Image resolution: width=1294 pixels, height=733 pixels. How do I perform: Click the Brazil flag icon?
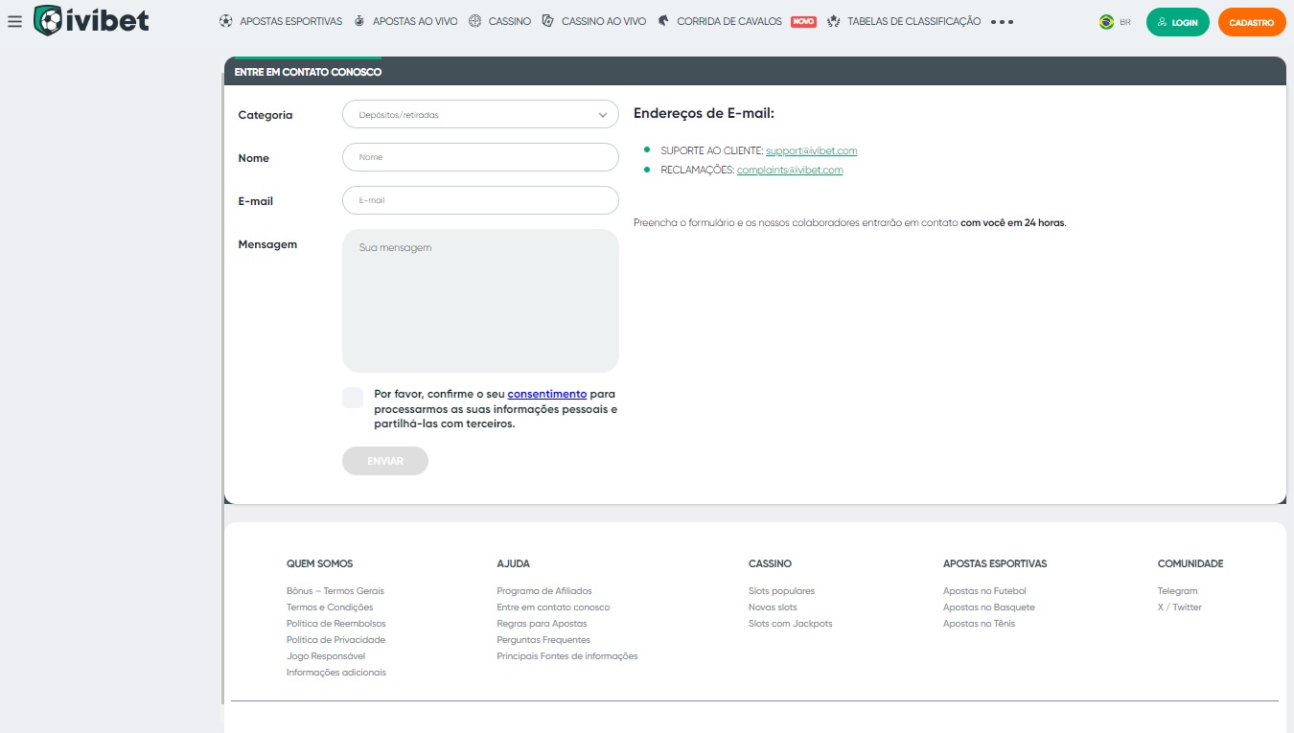[1106, 21]
